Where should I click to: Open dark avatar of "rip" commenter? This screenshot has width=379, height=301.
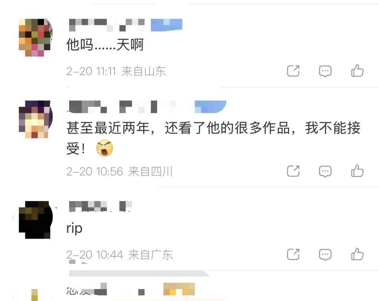(x=36, y=220)
